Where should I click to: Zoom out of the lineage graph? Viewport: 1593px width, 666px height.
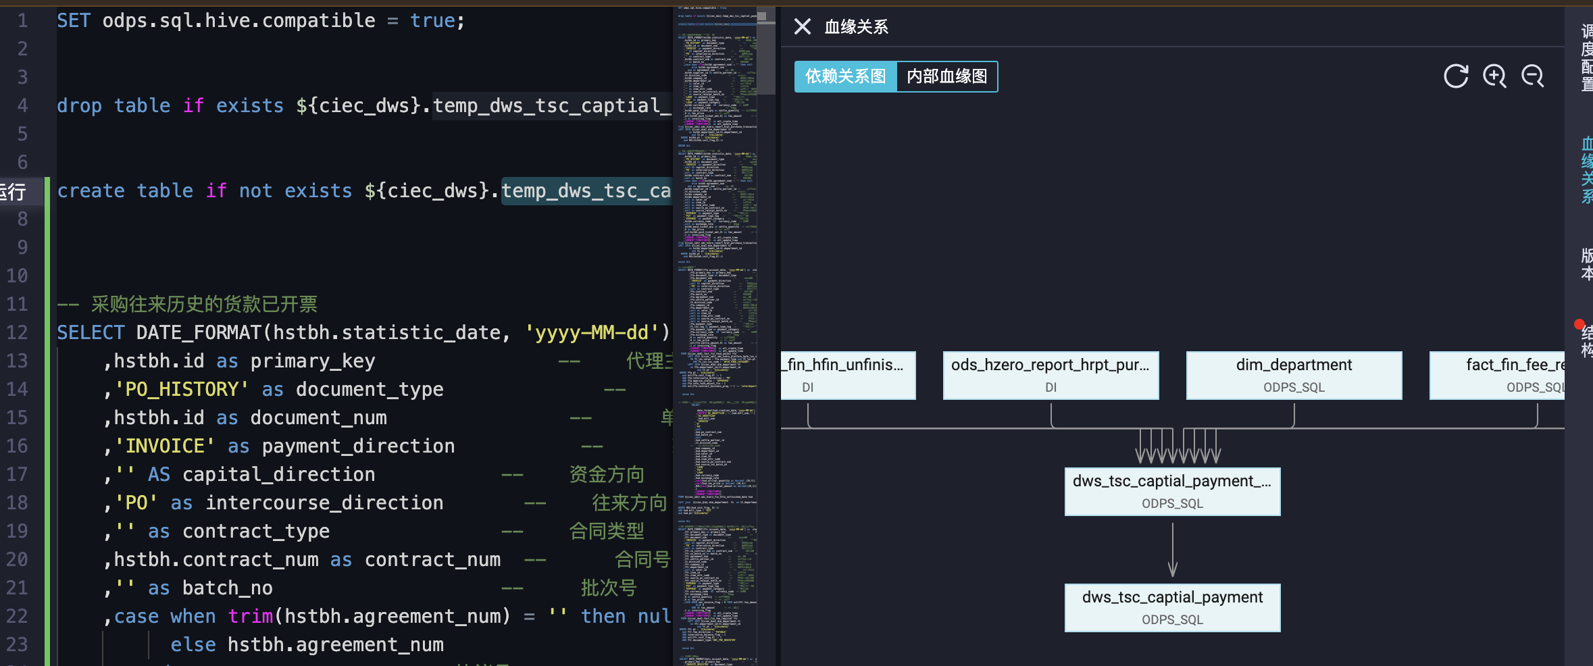[x=1532, y=76]
